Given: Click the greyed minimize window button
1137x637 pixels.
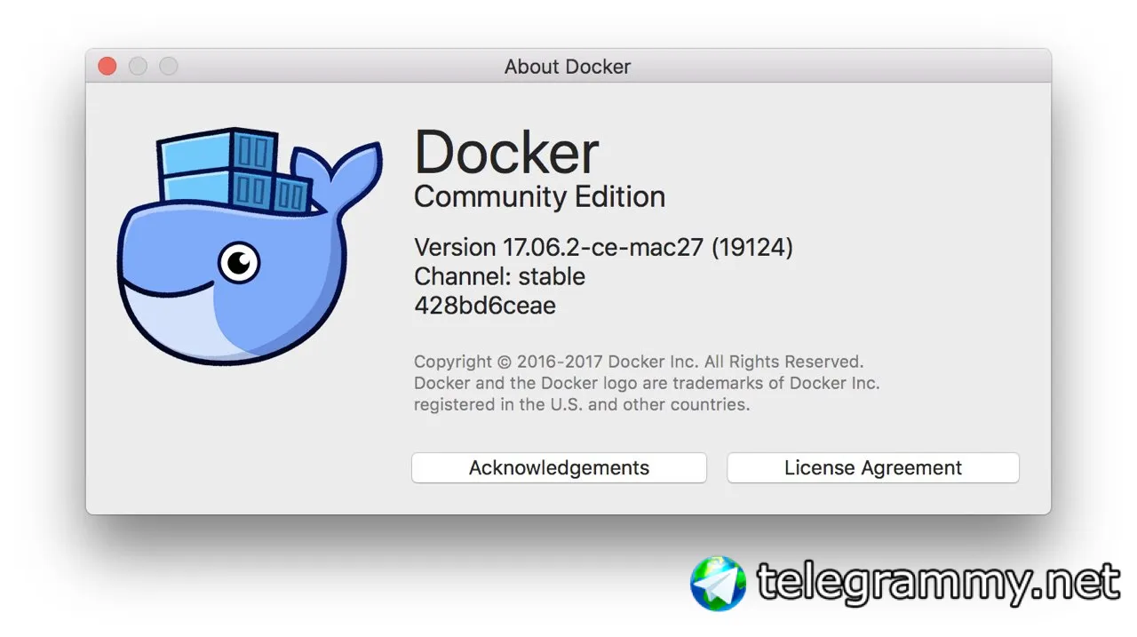Looking at the screenshot, I should pos(138,67).
